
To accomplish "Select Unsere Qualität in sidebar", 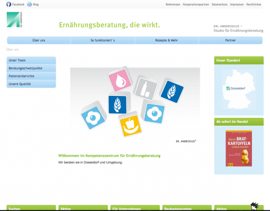I will 31,84.
